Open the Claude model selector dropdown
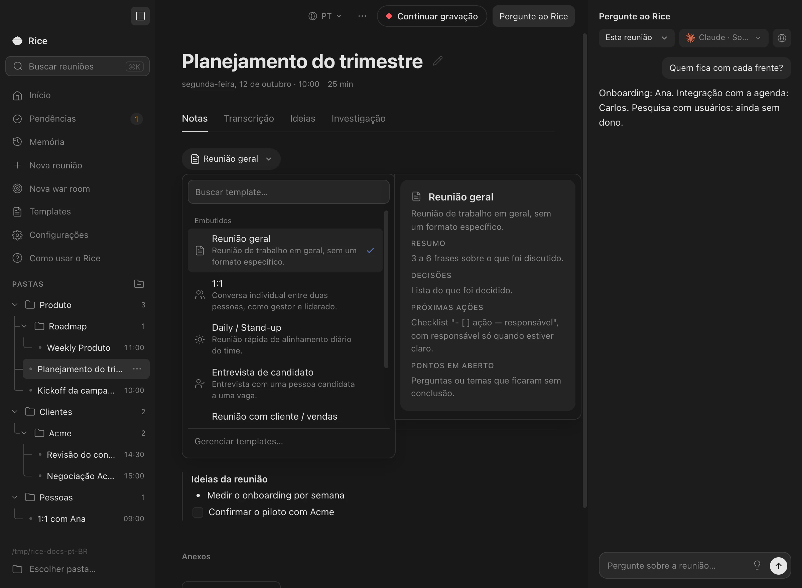802x588 pixels. [x=723, y=38]
